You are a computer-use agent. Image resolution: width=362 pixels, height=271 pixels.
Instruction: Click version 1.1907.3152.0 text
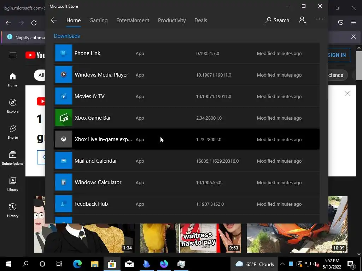(210, 204)
